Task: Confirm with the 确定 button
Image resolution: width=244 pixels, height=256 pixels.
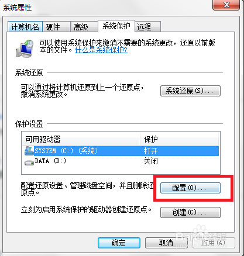Action: tap(119, 243)
